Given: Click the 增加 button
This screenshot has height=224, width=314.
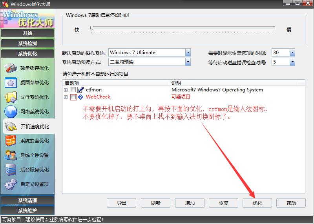Looking at the screenshot, I should tap(190, 203).
